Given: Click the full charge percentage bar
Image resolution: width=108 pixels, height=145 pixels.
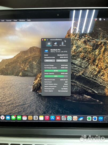Looking at the screenshot, I should tap(56, 71).
